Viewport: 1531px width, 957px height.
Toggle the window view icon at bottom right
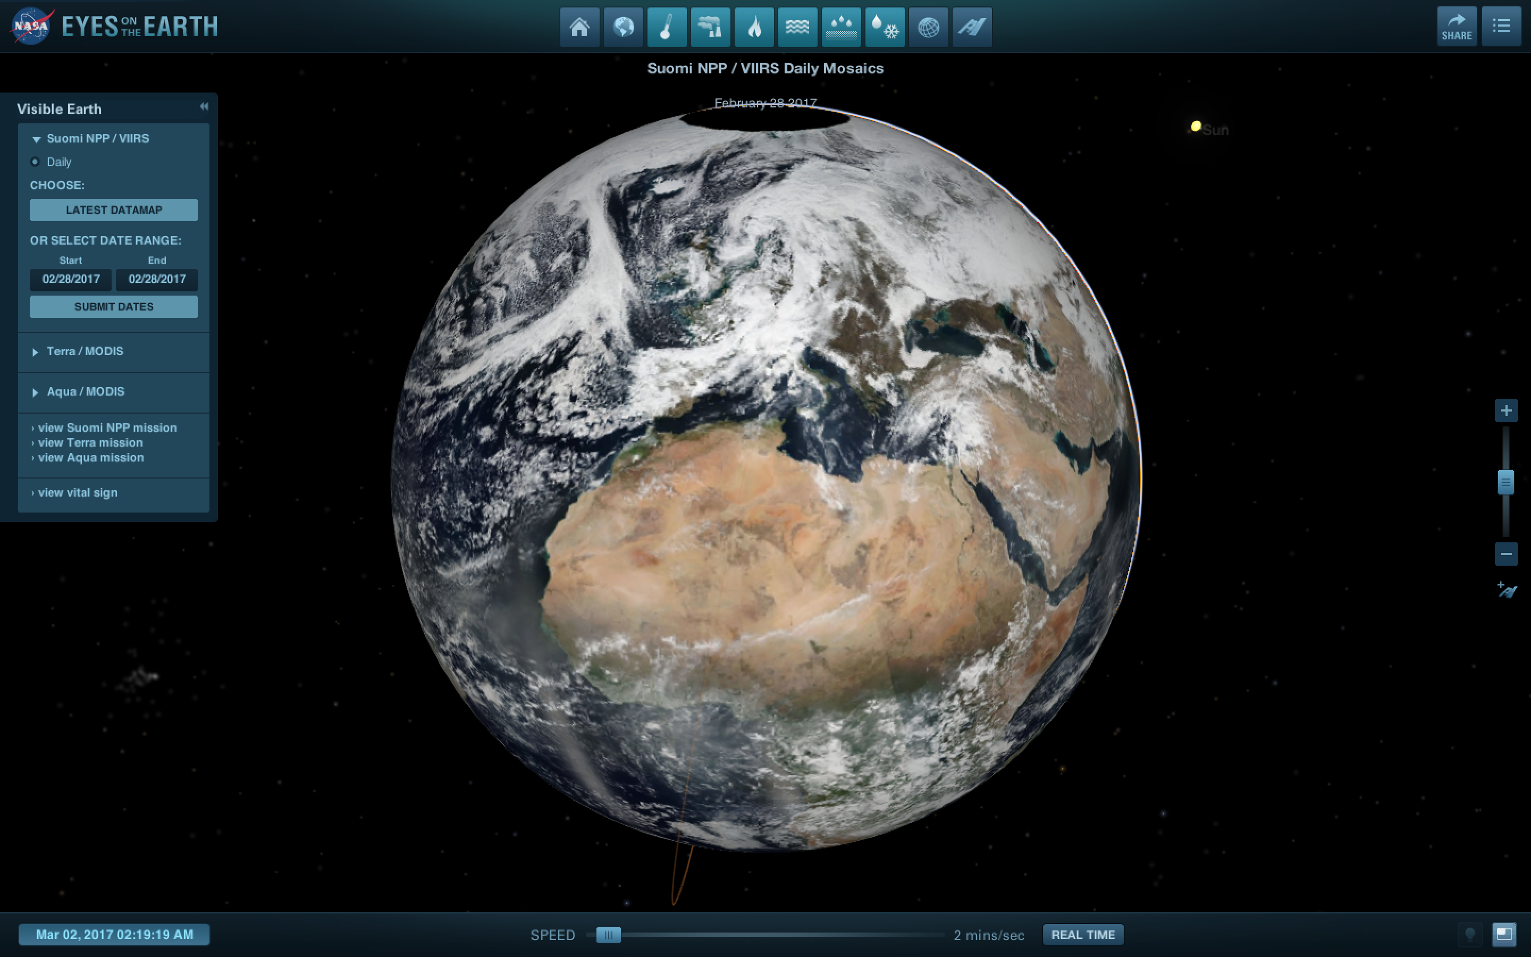(1504, 934)
